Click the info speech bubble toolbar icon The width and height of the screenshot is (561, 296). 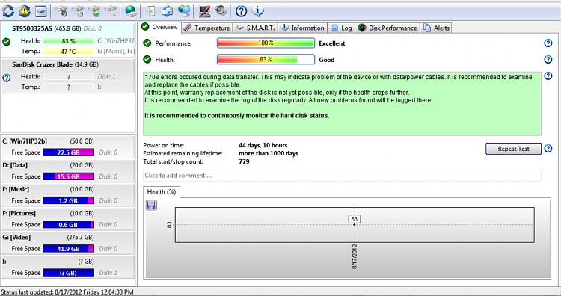click(x=258, y=11)
